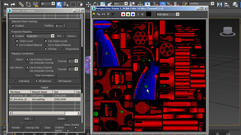Toggle the blue channel display button

pos(133,14)
